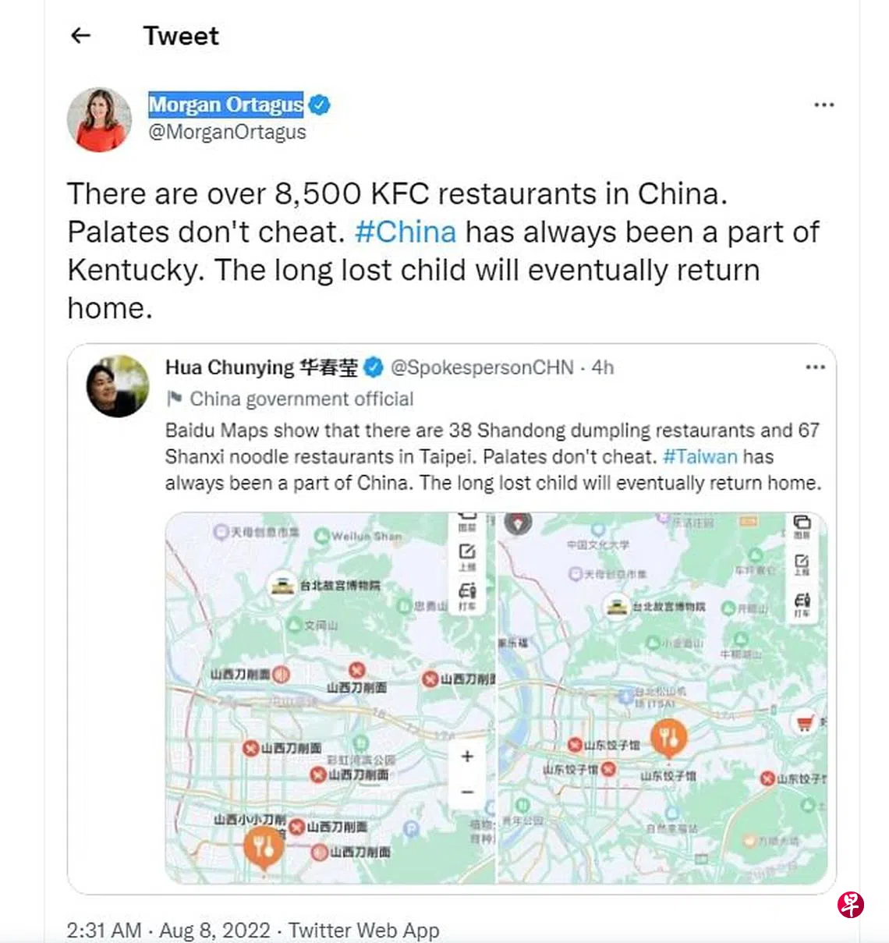The width and height of the screenshot is (889, 943).
Task: Open Morgan Ortagus profile picture
Action: click(99, 119)
